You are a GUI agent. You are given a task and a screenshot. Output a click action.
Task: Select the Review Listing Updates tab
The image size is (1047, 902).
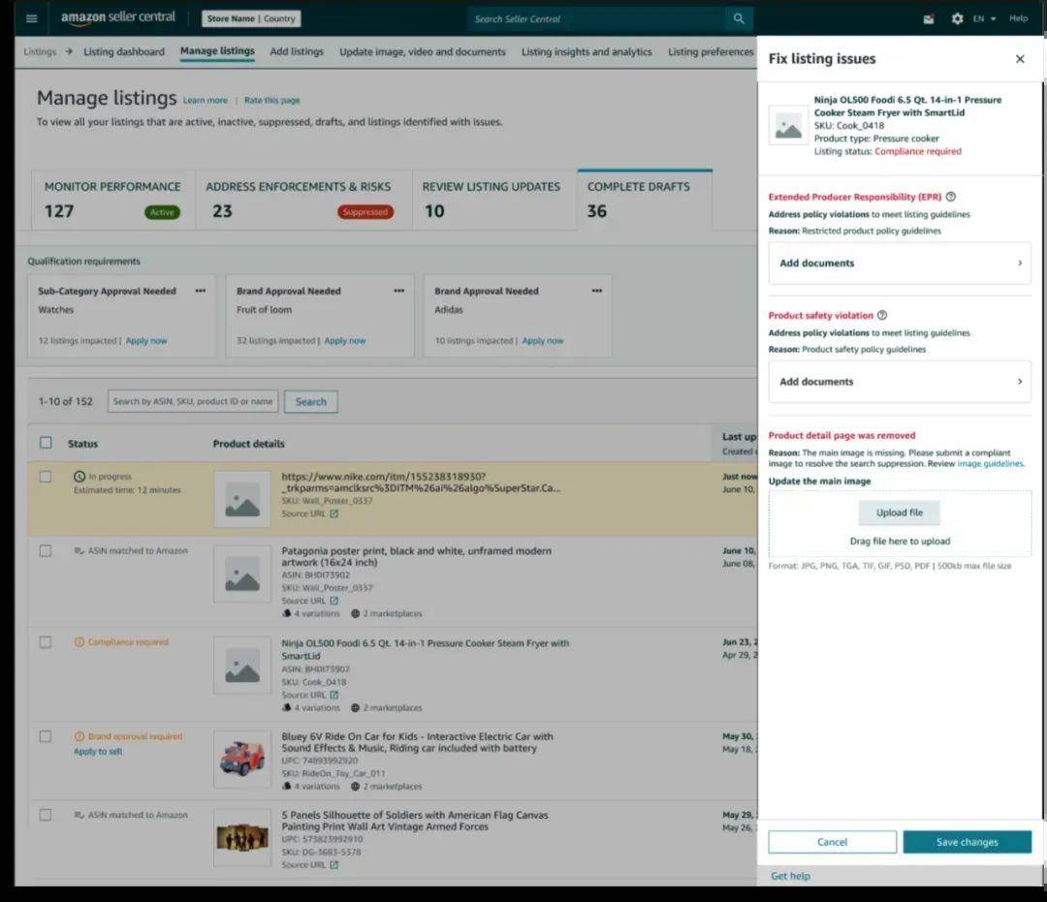[x=494, y=201]
